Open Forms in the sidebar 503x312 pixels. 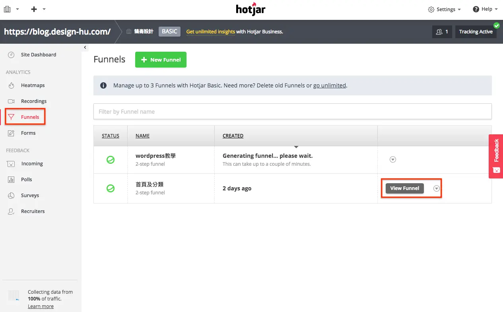click(x=28, y=133)
